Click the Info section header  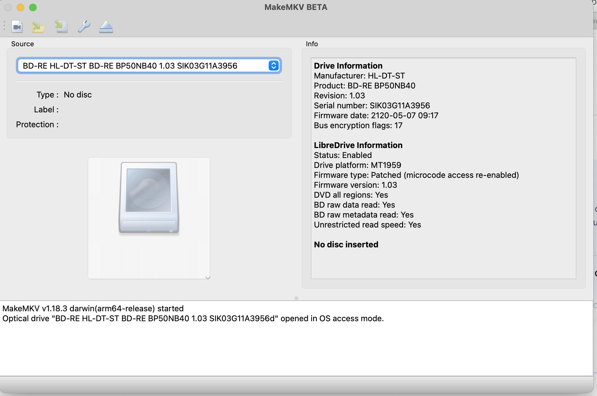(x=312, y=44)
